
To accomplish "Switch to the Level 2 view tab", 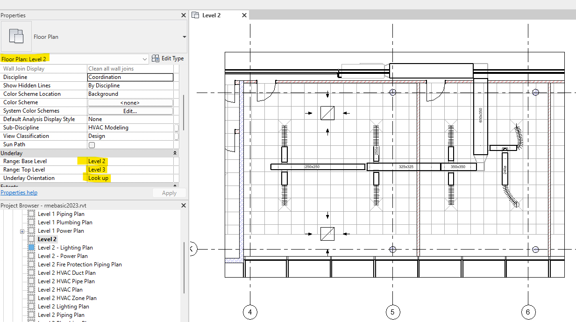I will point(211,14).
